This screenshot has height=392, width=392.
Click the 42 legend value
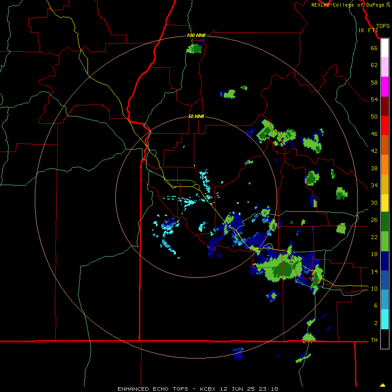pos(374,151)
